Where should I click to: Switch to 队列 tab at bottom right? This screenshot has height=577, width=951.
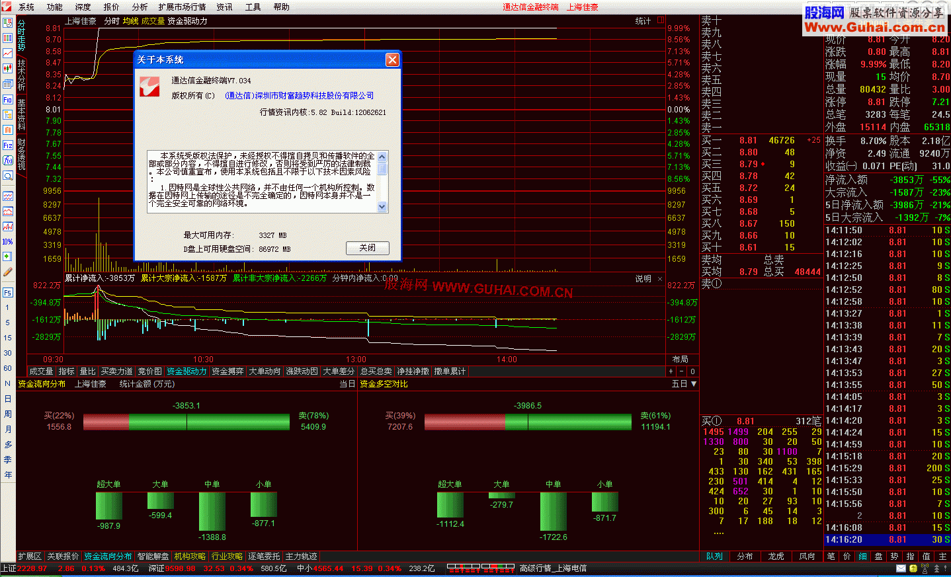pyautogui.click(x=714, y=557)
